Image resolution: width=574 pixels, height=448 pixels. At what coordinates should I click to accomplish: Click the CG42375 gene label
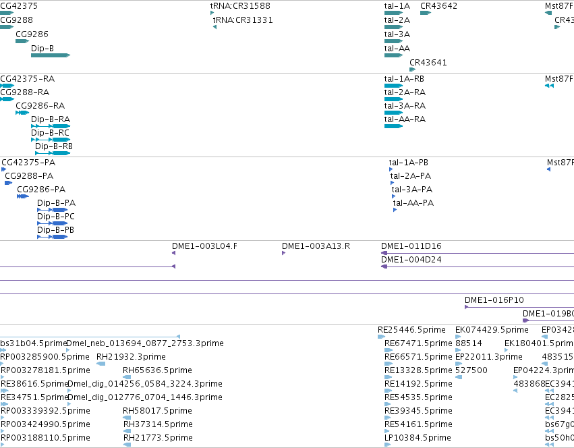tap(19, 6)
